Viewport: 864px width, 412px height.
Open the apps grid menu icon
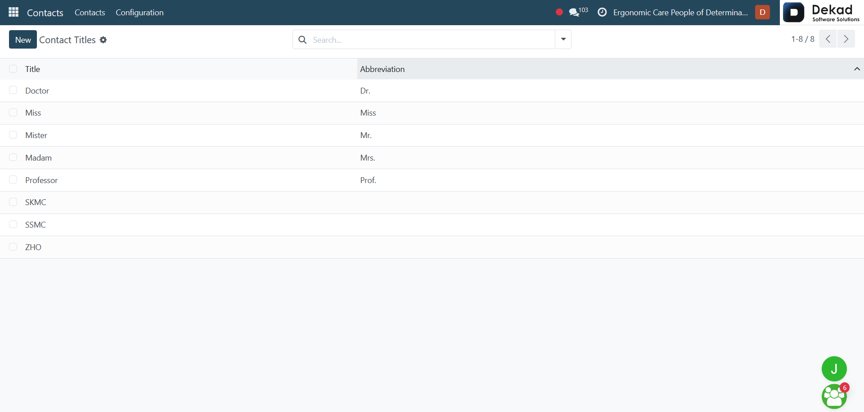pyautogui.click(x=13, y=12)
